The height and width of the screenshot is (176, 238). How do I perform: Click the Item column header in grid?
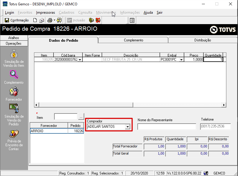click(44, 55)
